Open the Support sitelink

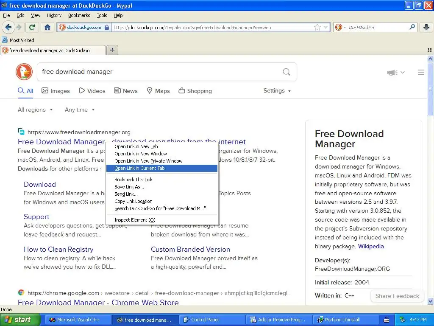[x=36, y=217]
